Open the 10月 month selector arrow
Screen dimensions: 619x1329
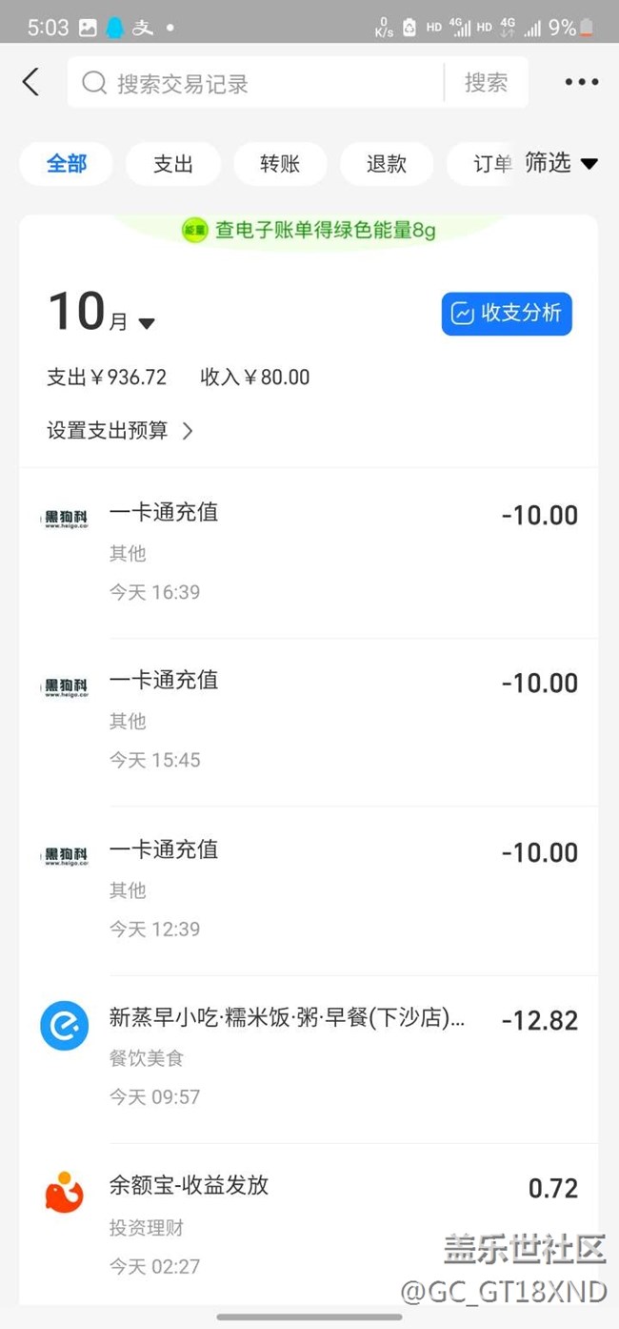(147, 323)
